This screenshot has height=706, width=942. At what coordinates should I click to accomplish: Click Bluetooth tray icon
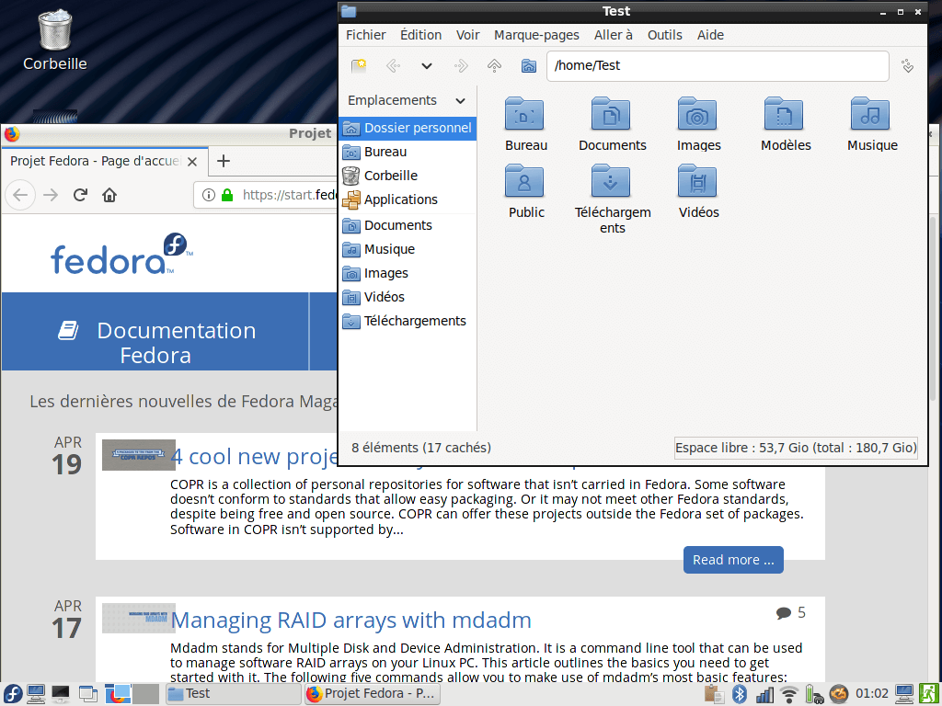point(740,694)
